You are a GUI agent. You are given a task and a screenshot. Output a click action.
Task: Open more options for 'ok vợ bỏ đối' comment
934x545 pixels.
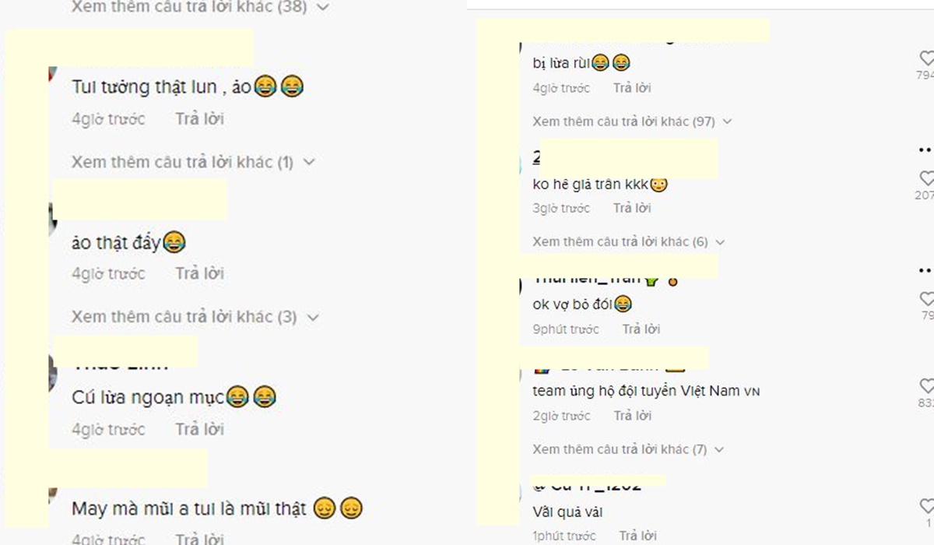[925, 269]
